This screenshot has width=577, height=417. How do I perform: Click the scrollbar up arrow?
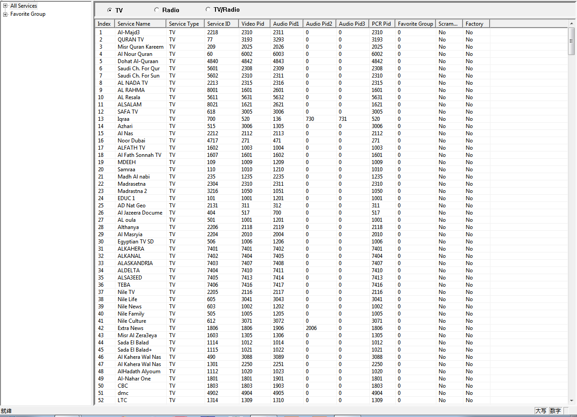pyautogui.click(x=572, y=23)
